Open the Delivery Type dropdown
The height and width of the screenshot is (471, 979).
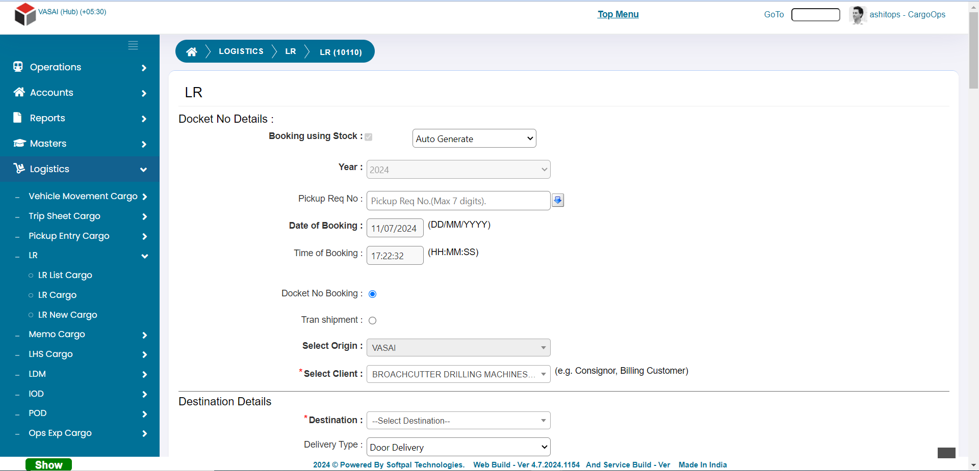458,447
